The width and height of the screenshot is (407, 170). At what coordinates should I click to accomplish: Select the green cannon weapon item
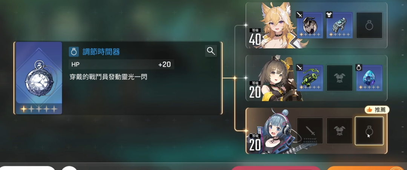click(310, 78)
